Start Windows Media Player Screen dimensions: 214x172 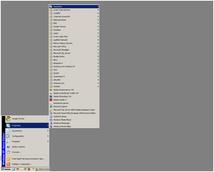tap(74, 120)
